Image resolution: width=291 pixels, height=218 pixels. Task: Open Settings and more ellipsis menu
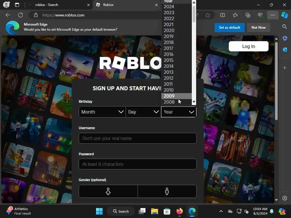(x=273, y=15)
